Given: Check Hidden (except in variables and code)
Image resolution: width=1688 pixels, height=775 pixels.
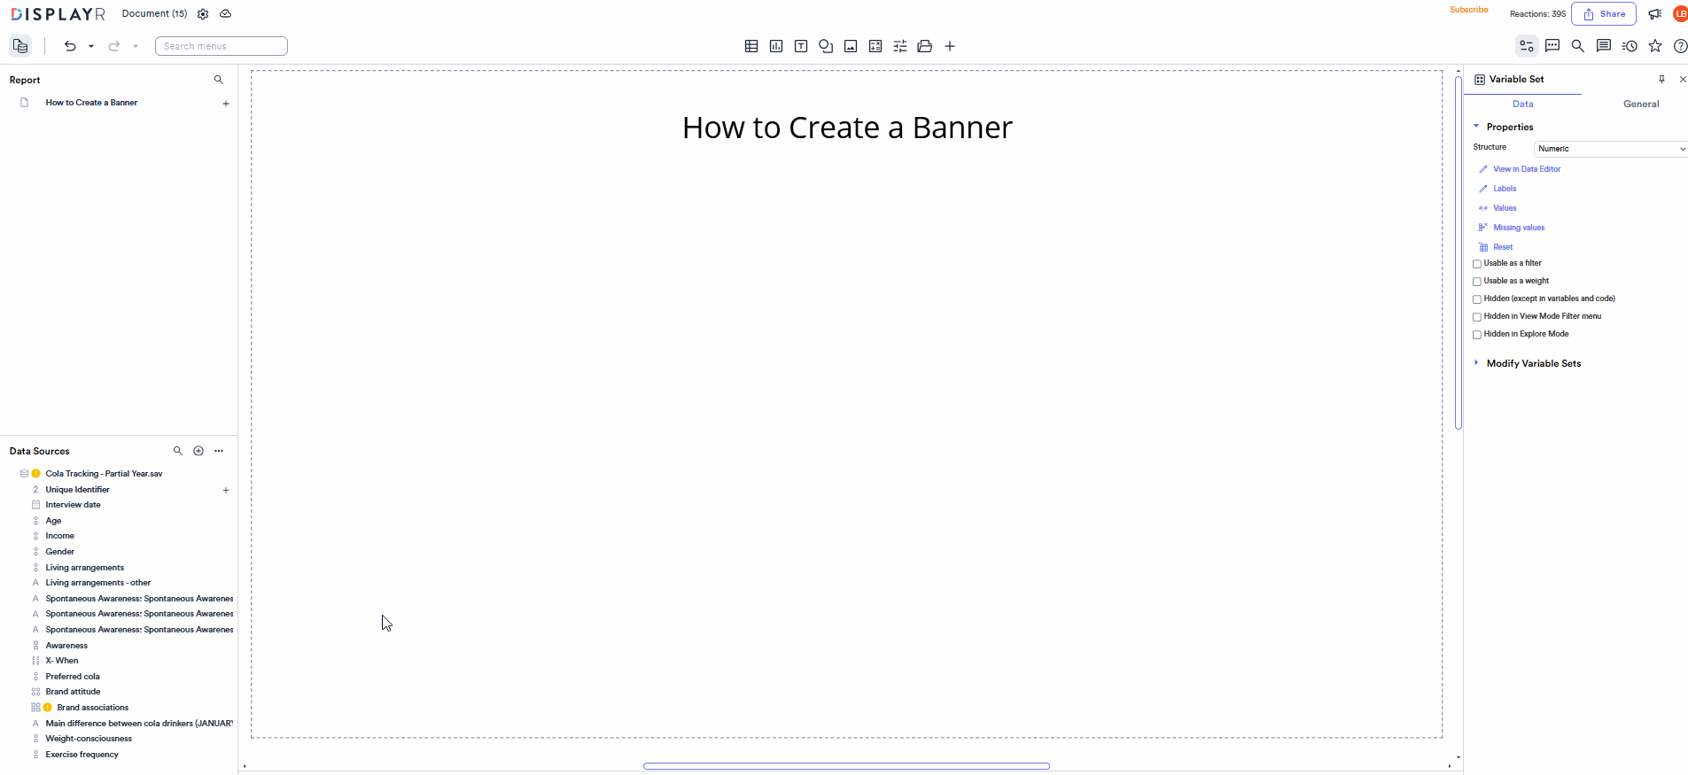Looking at the screenshot, I should coord(1477,299).
